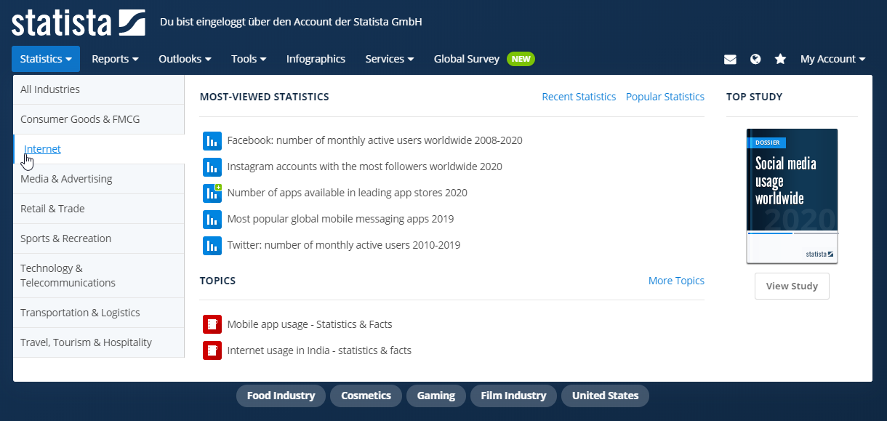Open the Outlooks dropdown

tap(185, 59)
